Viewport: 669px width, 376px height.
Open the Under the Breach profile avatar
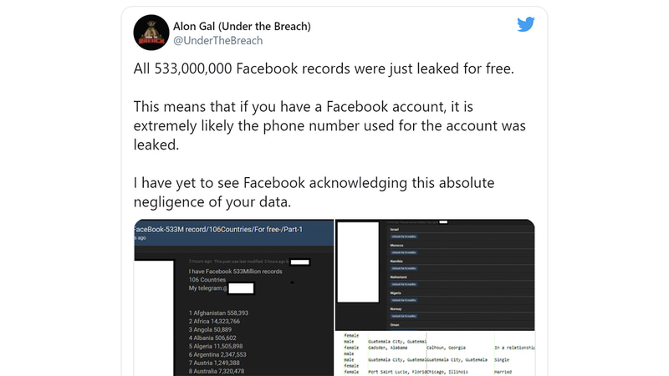(155, 33)
